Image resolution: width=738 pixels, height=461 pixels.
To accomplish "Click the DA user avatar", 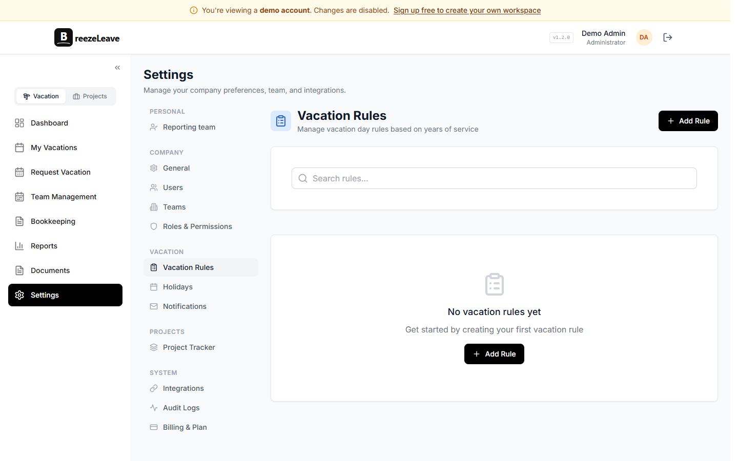I will click(x=644, y=37).
